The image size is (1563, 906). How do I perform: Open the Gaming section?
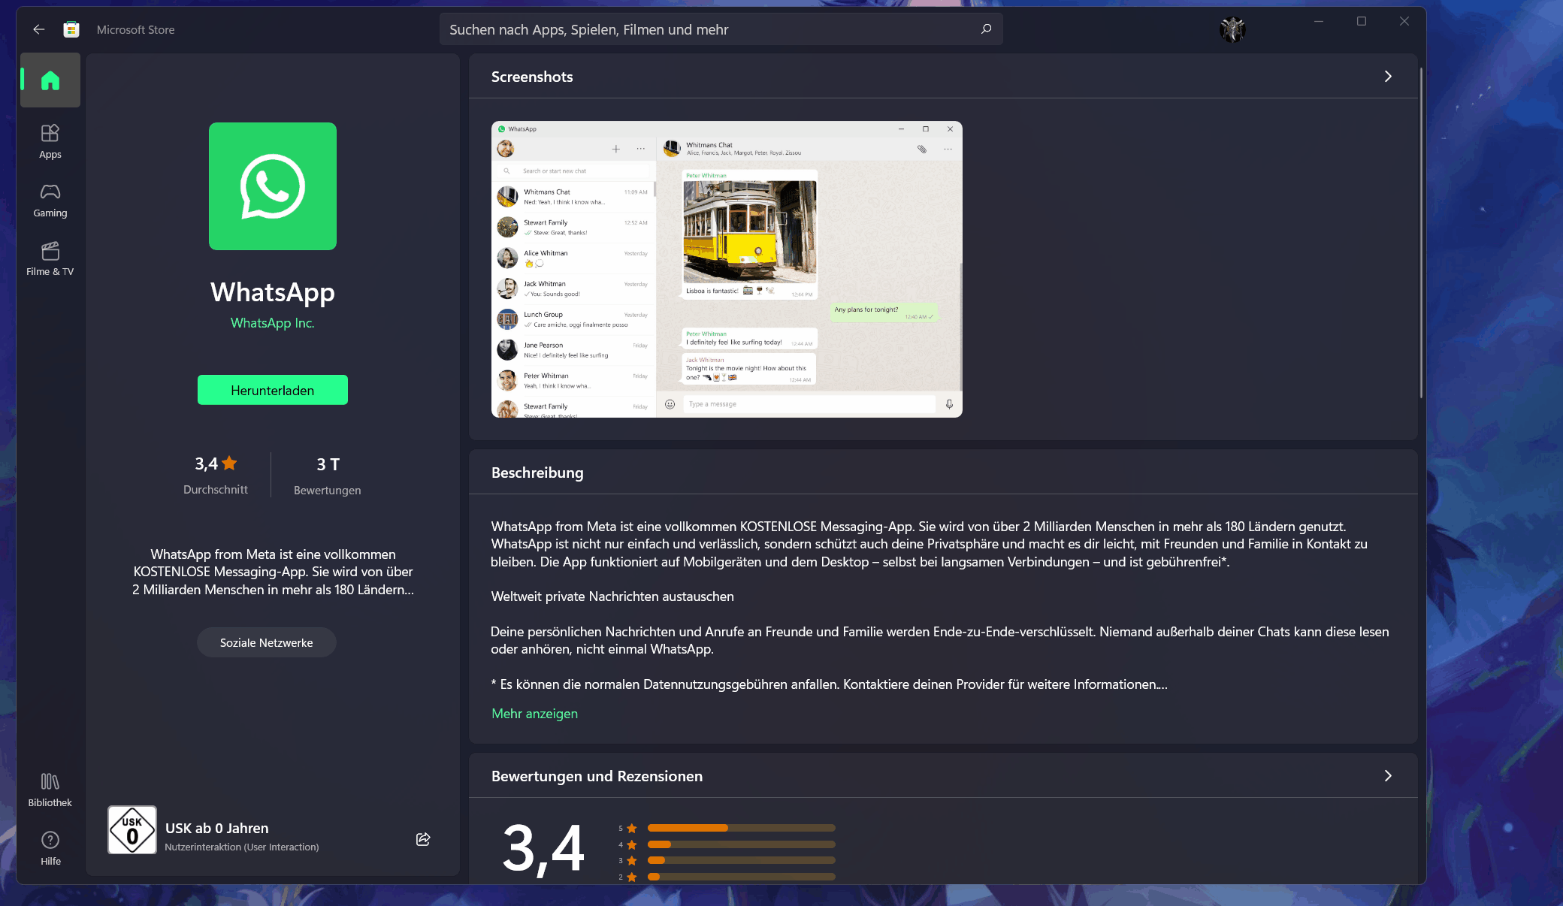[x=50, y=200]
